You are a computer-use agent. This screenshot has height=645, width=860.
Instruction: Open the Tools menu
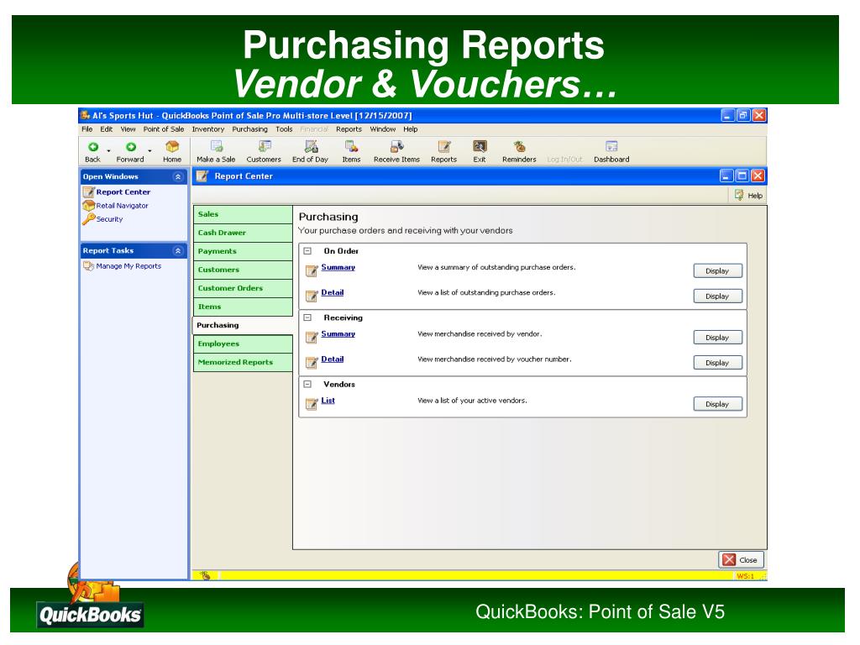coord(284,129)
